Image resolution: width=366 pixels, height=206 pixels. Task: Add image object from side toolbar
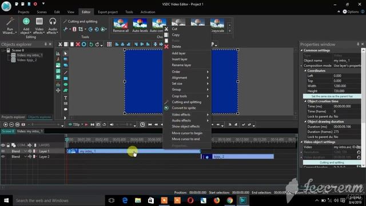[x=58, y=65]
